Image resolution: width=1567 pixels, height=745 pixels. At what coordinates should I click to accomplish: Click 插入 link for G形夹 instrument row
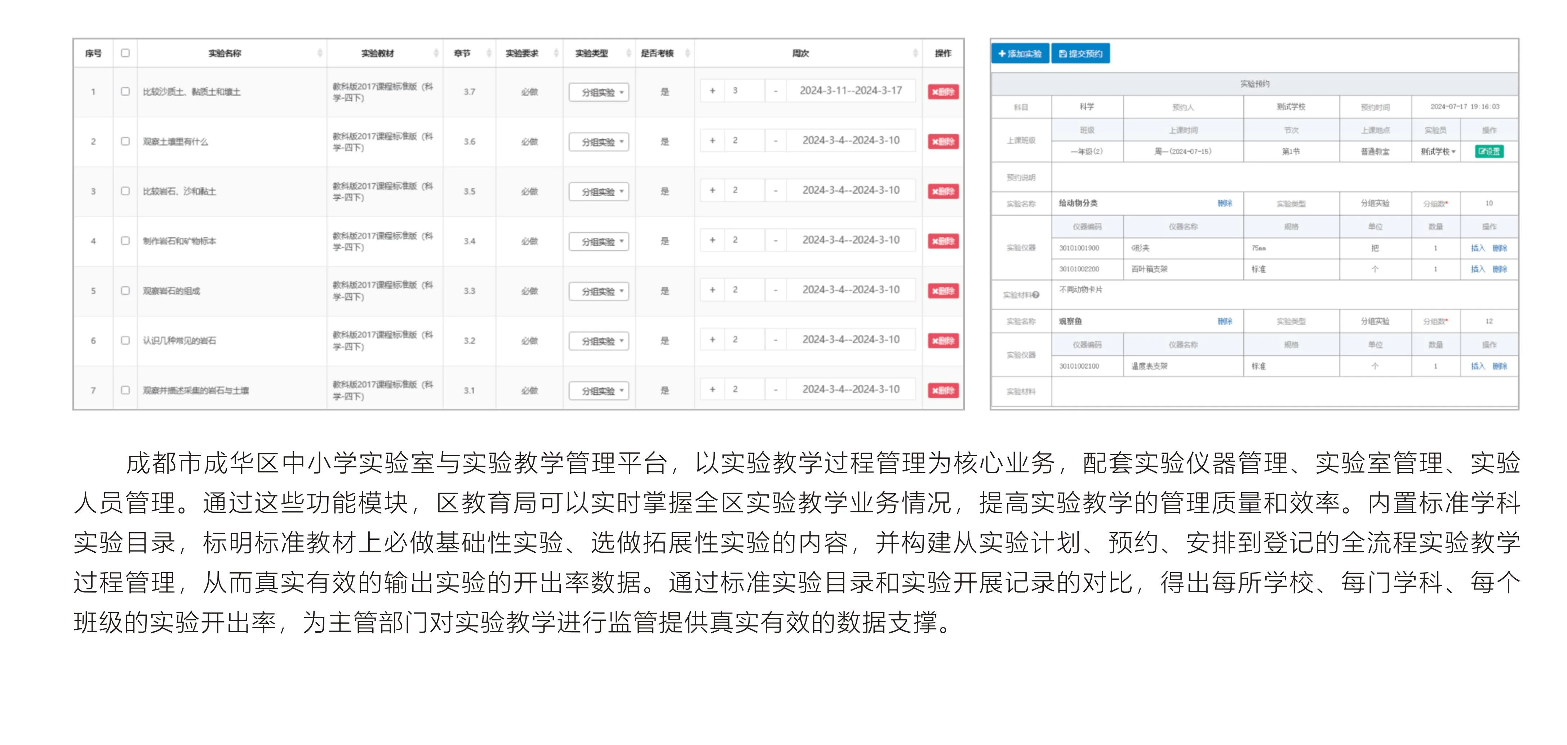pyautogui.click(x=1478, y=248)
